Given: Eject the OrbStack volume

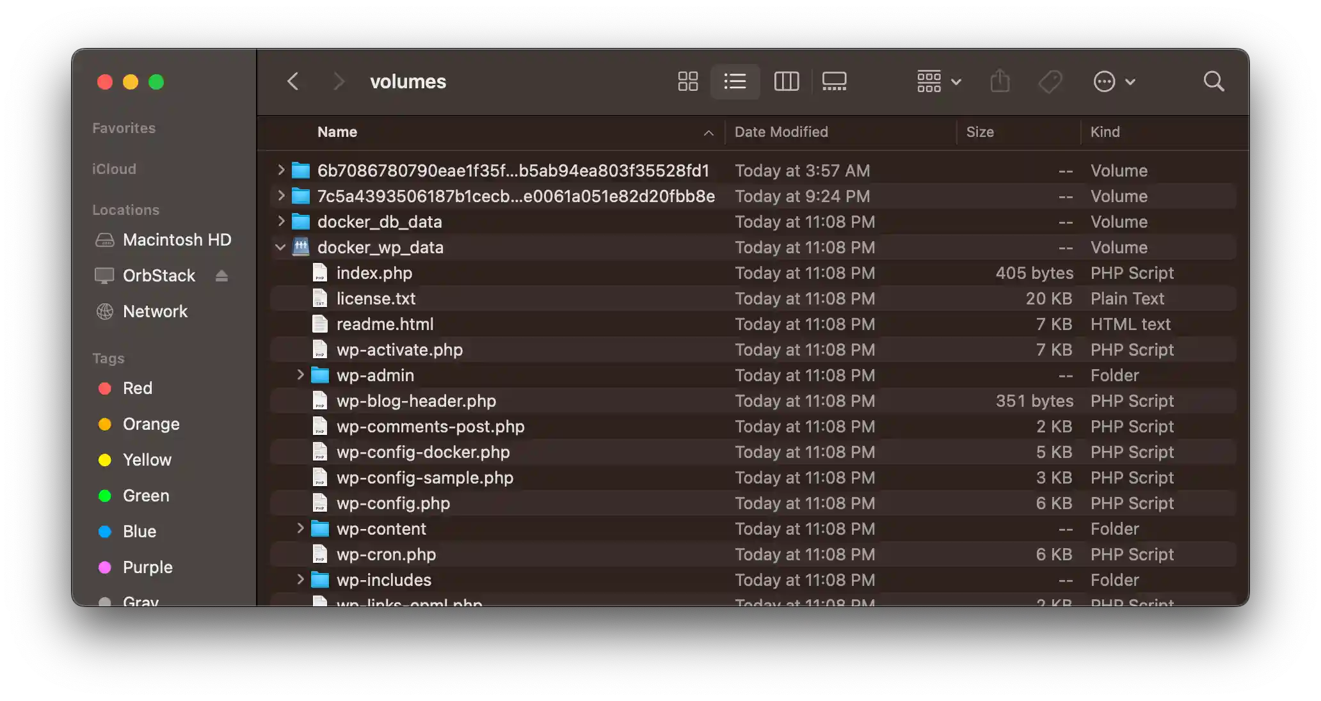Looking at the screenshot, I should 221,276.
